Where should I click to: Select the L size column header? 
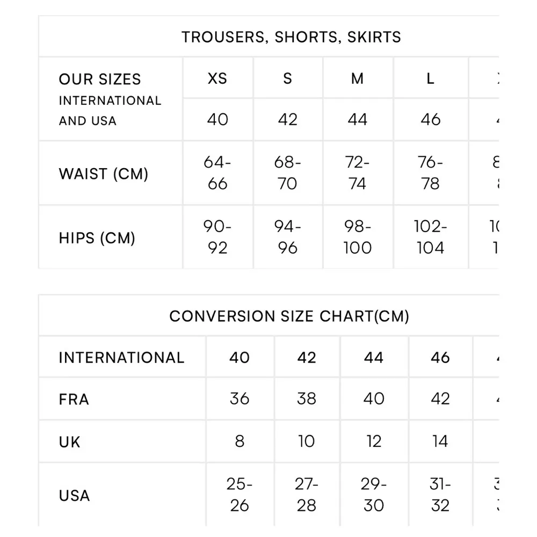coord(431,78)
